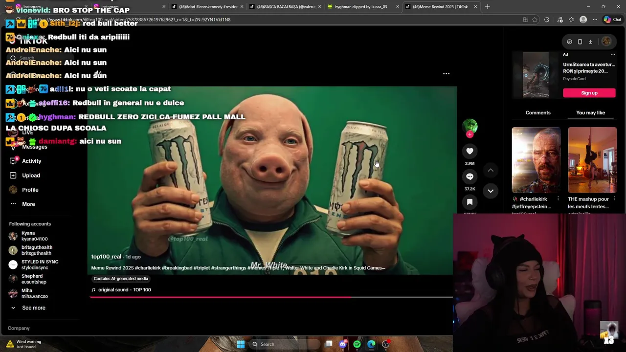This screenshot has width=626, height=352.
Task: Switch to the You may like tab
Action: click(x=590, y=113)
